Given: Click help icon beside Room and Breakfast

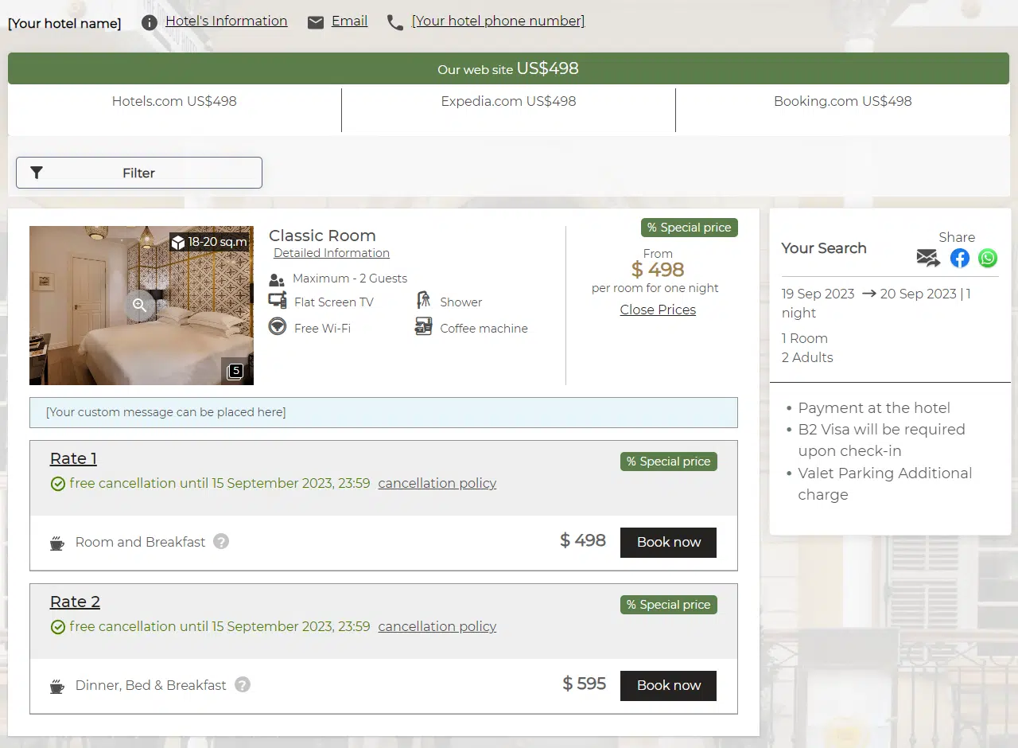Looking at the screenshot, I should tap(221, 541).
